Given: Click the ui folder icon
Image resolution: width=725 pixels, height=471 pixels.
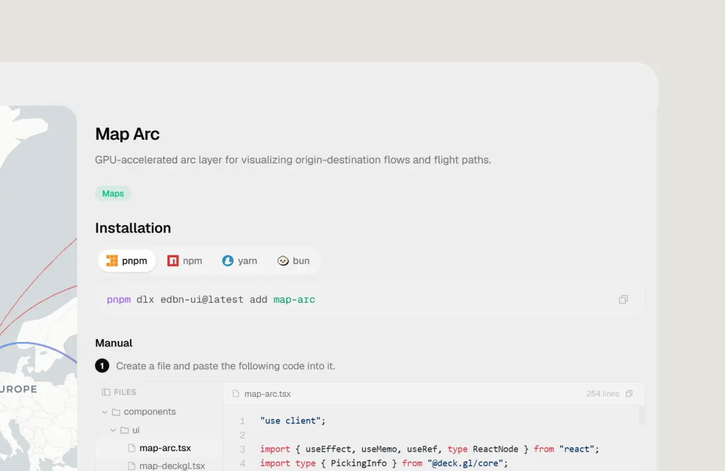Looking at the screenshot, I should click(x=125, y=430).
